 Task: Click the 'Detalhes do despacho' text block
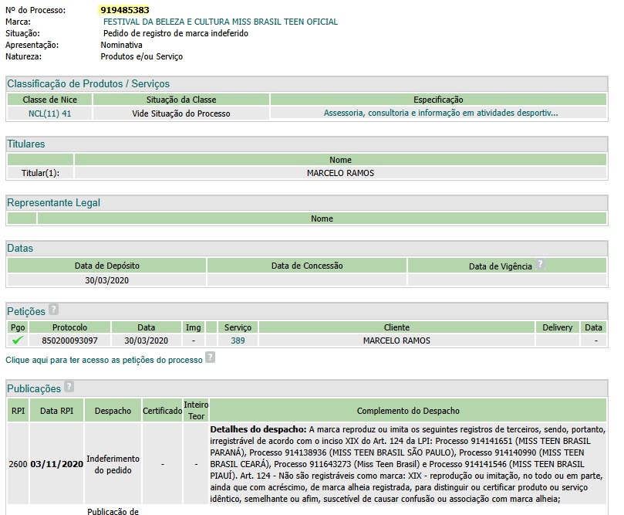[408, 464]
